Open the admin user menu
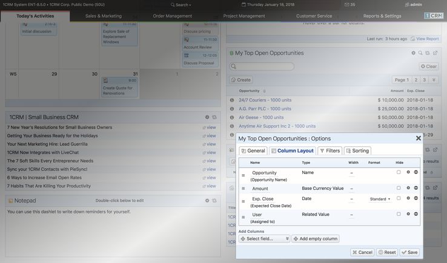Screen dimensions: 447x263 click(413, 5)
